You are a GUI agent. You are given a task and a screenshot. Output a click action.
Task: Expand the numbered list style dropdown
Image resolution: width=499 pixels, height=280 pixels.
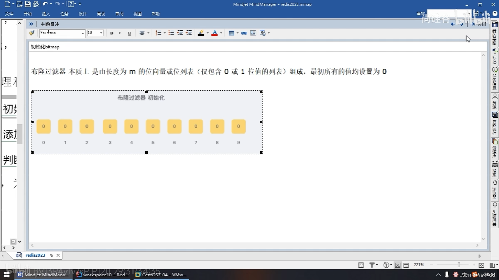coord(165,33)
